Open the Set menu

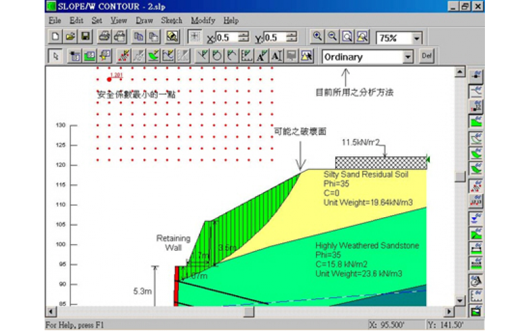click(x=97, y=21)
